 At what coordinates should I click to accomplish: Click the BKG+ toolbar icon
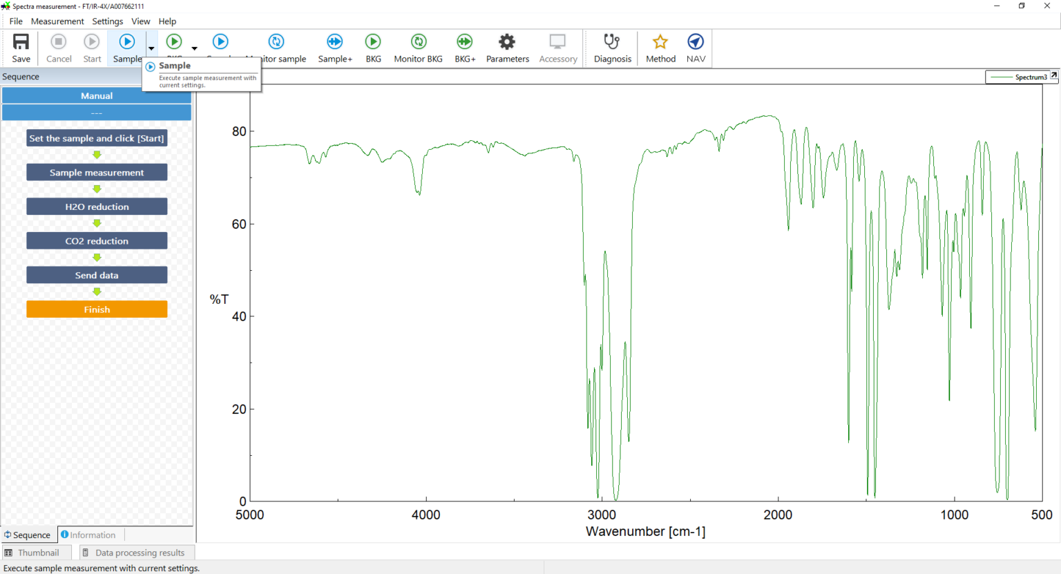point(464,41)
